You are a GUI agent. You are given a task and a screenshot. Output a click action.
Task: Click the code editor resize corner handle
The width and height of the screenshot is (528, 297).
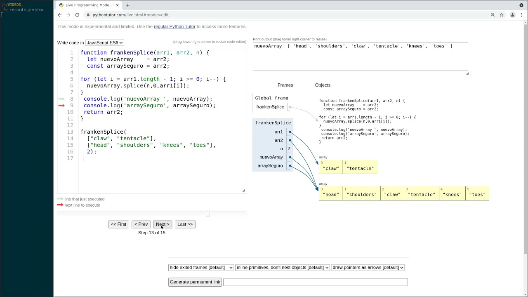tap(244, 191)
